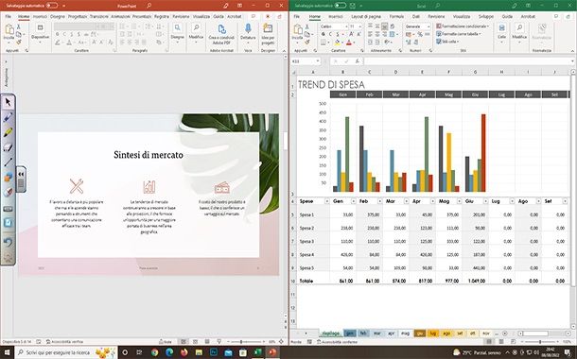The height and width of the screenshot is (359, 577).
Task: Toggle Salvataggio automatico in Excel
Action: pos(341,6)
